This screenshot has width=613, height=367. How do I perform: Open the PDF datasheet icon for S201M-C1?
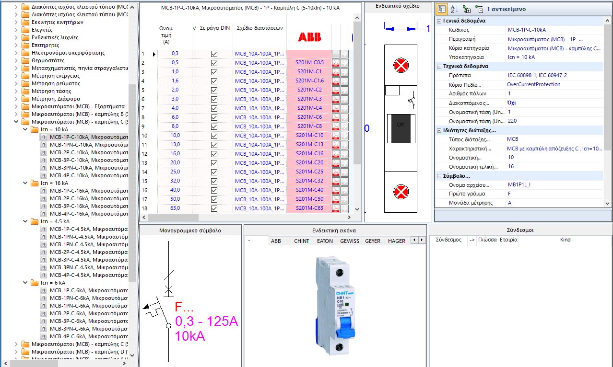click(x=337, y=72)
